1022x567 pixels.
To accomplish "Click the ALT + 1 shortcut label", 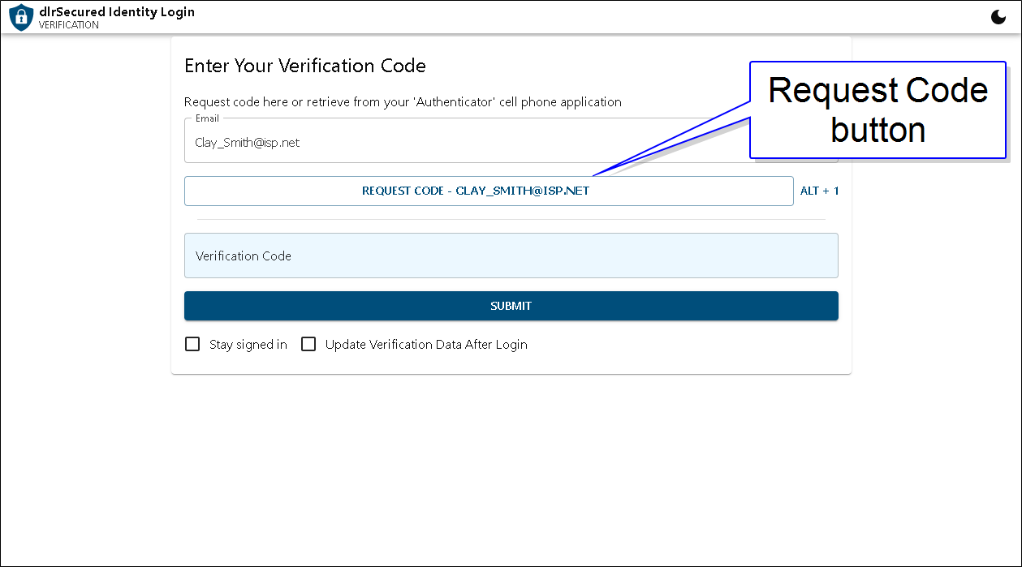I will pyautogui.click(x=819, y=191).
